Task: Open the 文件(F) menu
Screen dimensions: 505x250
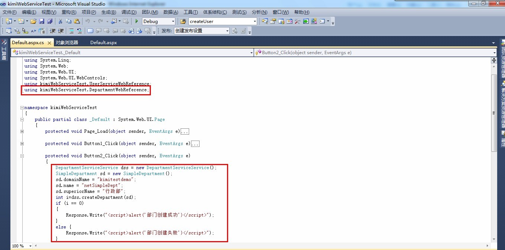Action: click(10, 12)
